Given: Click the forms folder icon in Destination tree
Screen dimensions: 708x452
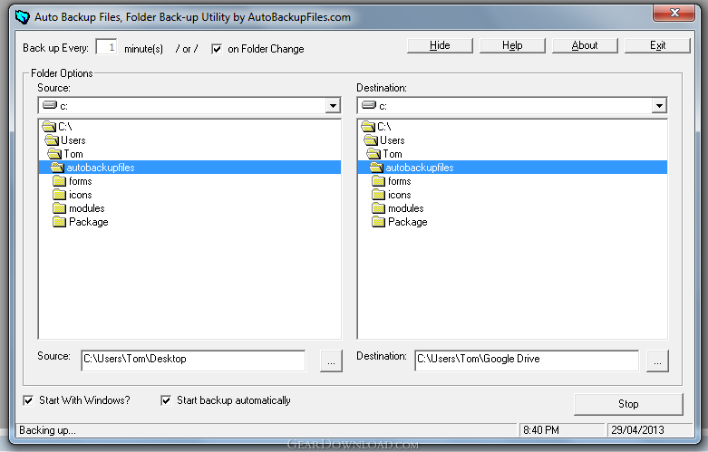Looking at the screenshot, I should 378,181.
